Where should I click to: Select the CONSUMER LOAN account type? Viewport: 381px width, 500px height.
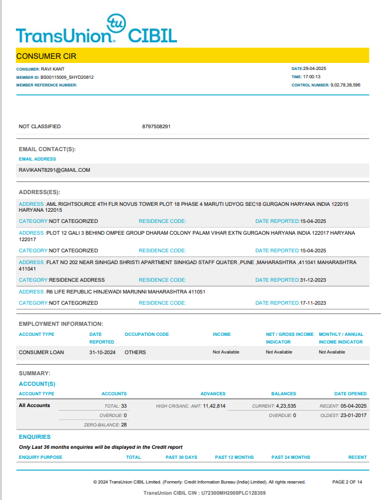tap(41, 352)
